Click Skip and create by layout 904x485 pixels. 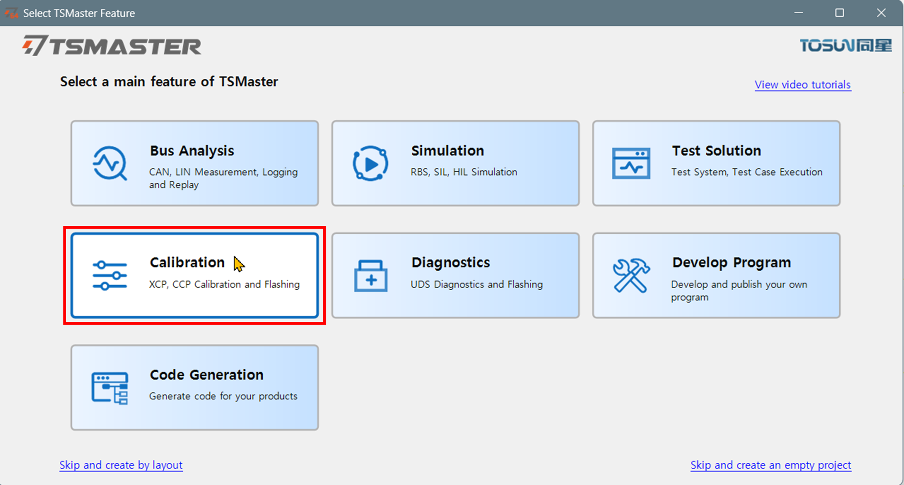(x=121, y=465)
